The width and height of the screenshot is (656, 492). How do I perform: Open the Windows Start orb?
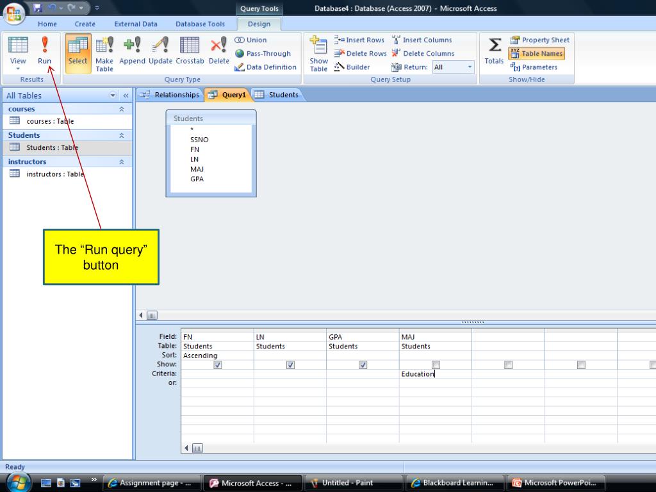click(x=17, y=482)
